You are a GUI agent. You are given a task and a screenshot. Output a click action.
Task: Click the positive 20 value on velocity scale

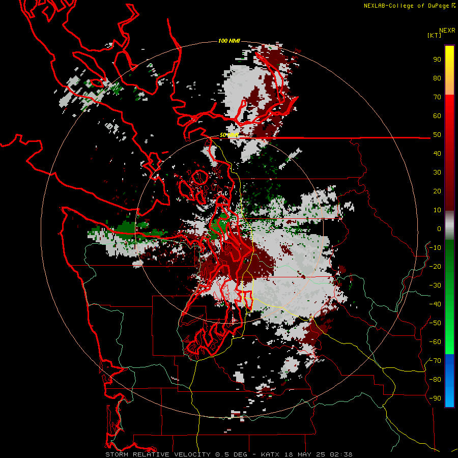coord(437,191)
